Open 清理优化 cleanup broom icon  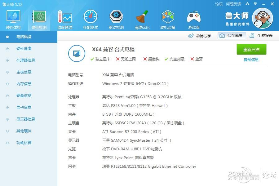[x=142, y=16]
